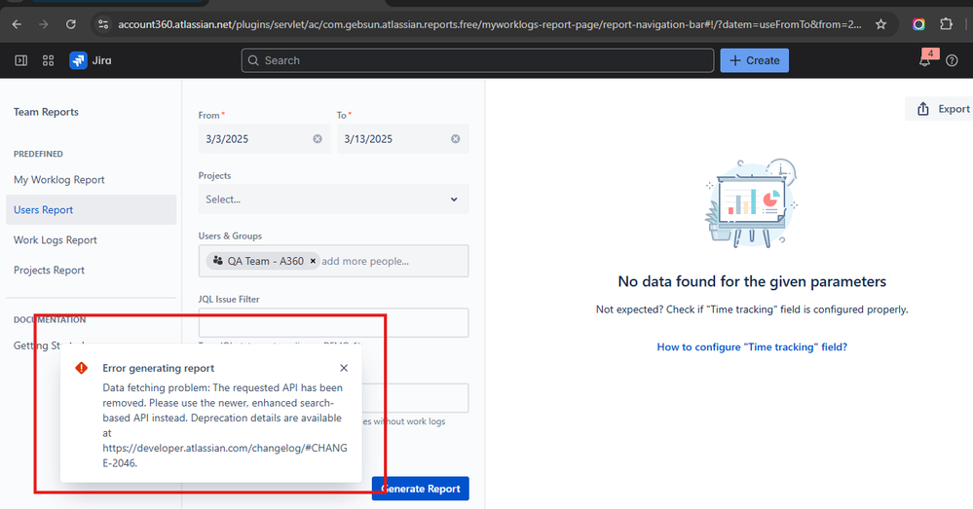973x509 pixels.
Task: Toggle the Jira sidebar panel icon
Action: (21, 60)
